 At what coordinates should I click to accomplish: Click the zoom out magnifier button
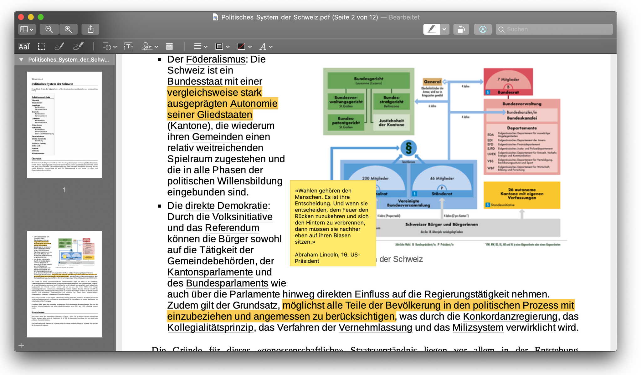coord(49,29)
